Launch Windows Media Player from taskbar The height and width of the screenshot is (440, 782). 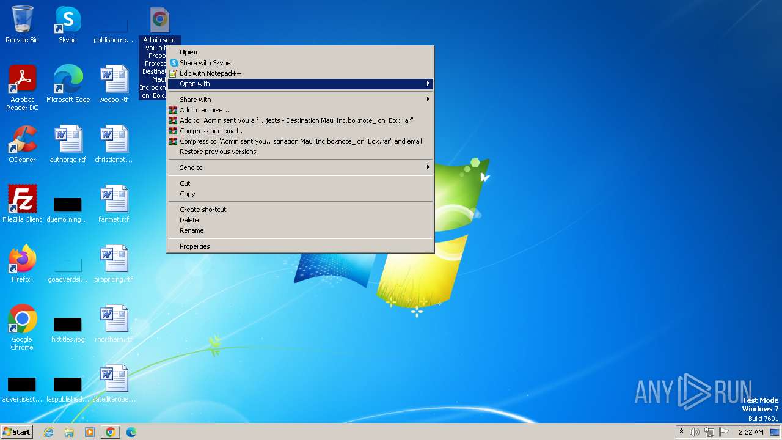tap(90, 432)
